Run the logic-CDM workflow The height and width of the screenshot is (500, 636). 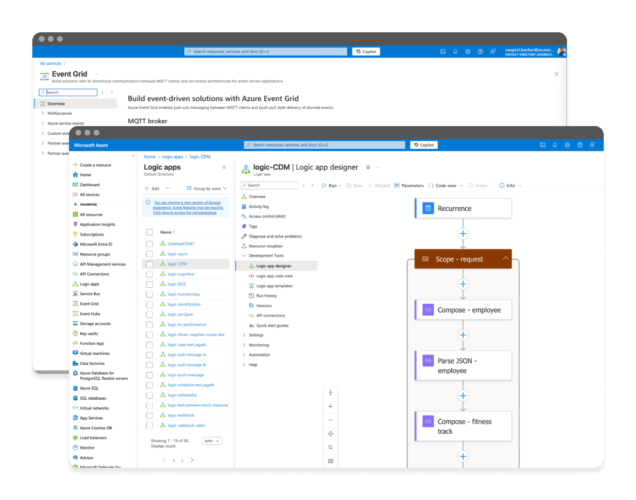[x=333, y=185]
